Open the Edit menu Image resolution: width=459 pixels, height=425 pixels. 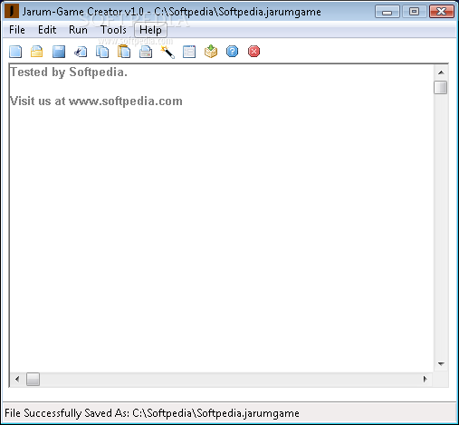click(47, 30)
